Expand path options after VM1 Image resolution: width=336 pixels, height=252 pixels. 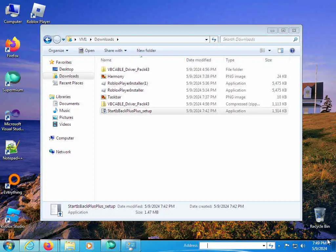[x=91, y=39]
